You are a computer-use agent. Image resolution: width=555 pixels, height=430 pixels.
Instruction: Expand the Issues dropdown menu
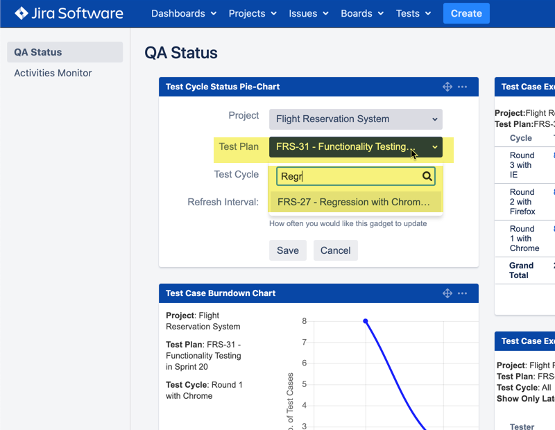309,13
